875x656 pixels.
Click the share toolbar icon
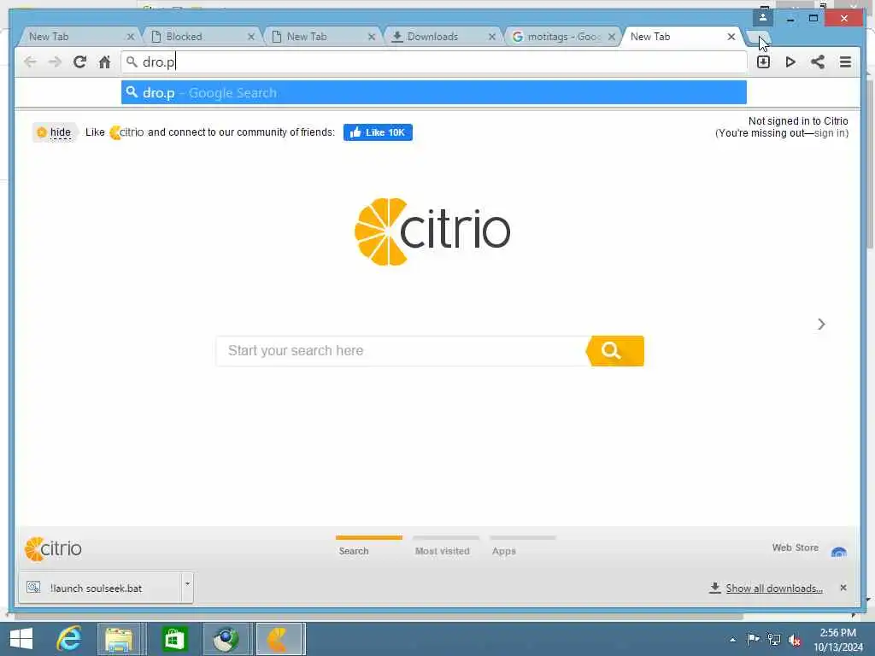(x=818, y=61)
